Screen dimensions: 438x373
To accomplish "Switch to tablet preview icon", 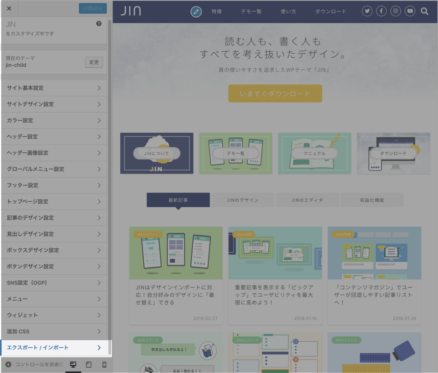I will click(89, 365).
